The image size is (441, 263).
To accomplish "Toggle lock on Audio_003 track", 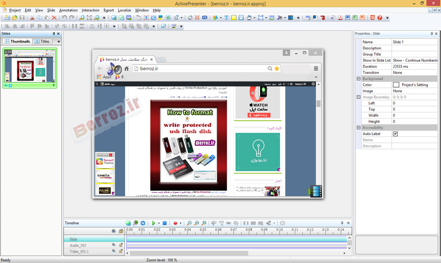I will click(121, 245).
